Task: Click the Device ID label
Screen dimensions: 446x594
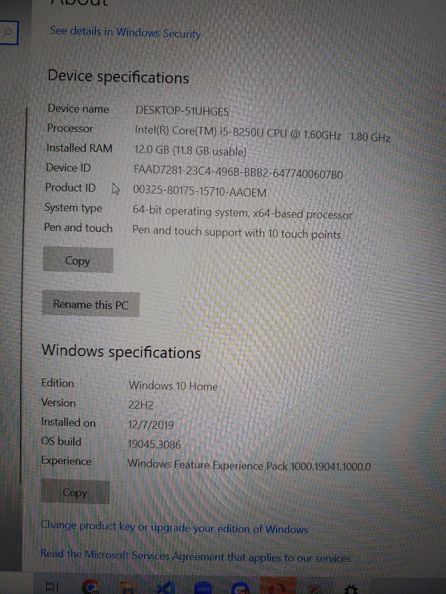Action: (x=68, y=168)
